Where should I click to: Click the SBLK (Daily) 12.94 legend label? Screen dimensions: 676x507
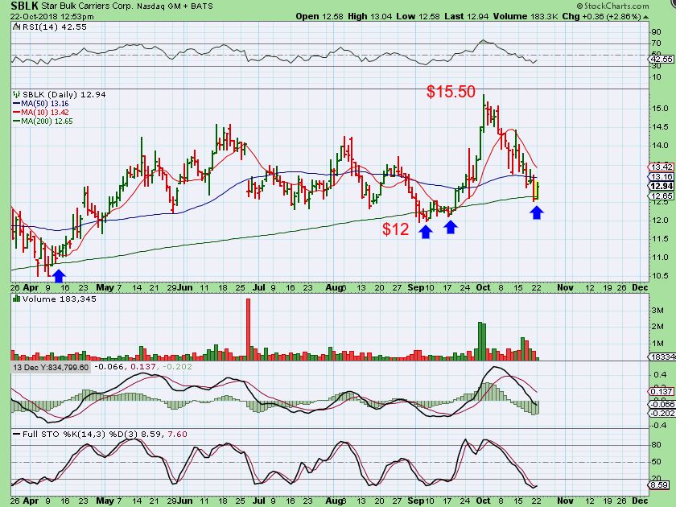pos(64,94)
